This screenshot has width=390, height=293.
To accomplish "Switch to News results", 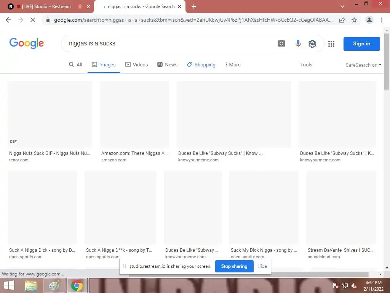I will (x=168, y=65).
